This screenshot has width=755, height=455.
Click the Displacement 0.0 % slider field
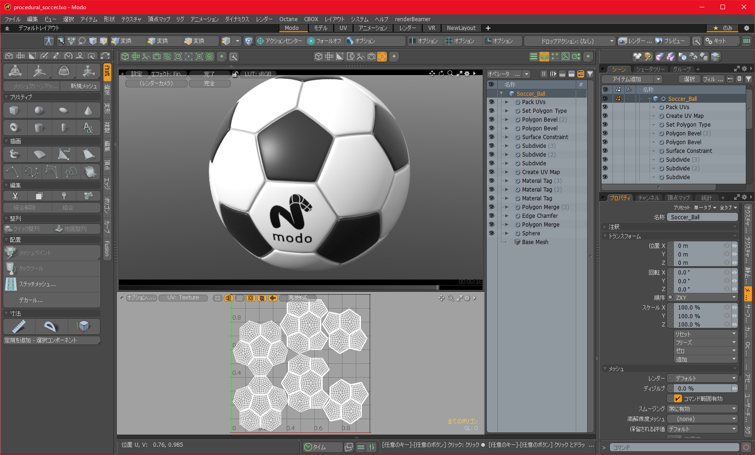pyautogui.click(x=702, y=389)
